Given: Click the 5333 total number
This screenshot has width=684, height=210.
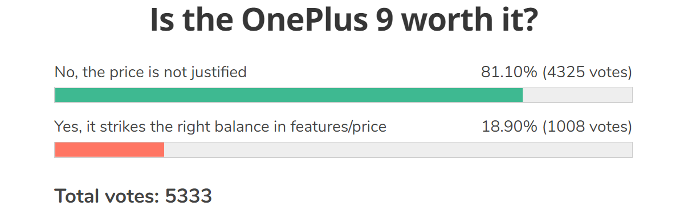Looking at the screenshot, I should [x=189, y=196].
